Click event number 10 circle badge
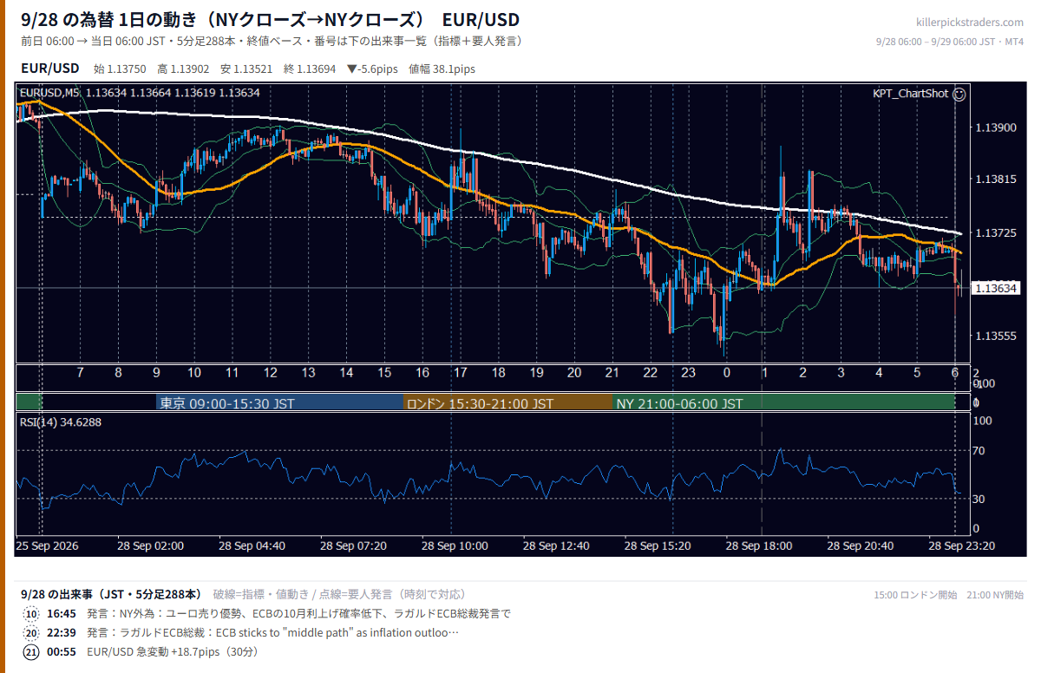Viewport: 1041px width, 673px height. [31, 614]
